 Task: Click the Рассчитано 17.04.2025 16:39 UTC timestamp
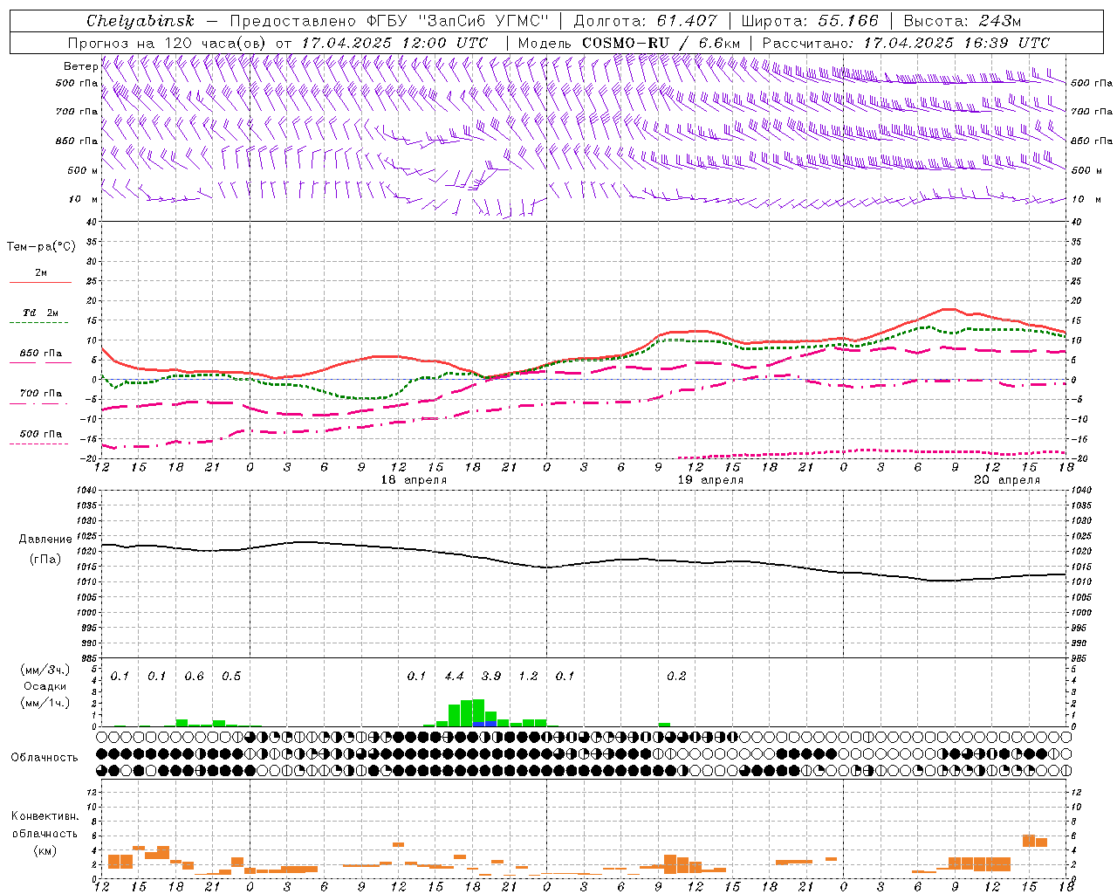906,43
